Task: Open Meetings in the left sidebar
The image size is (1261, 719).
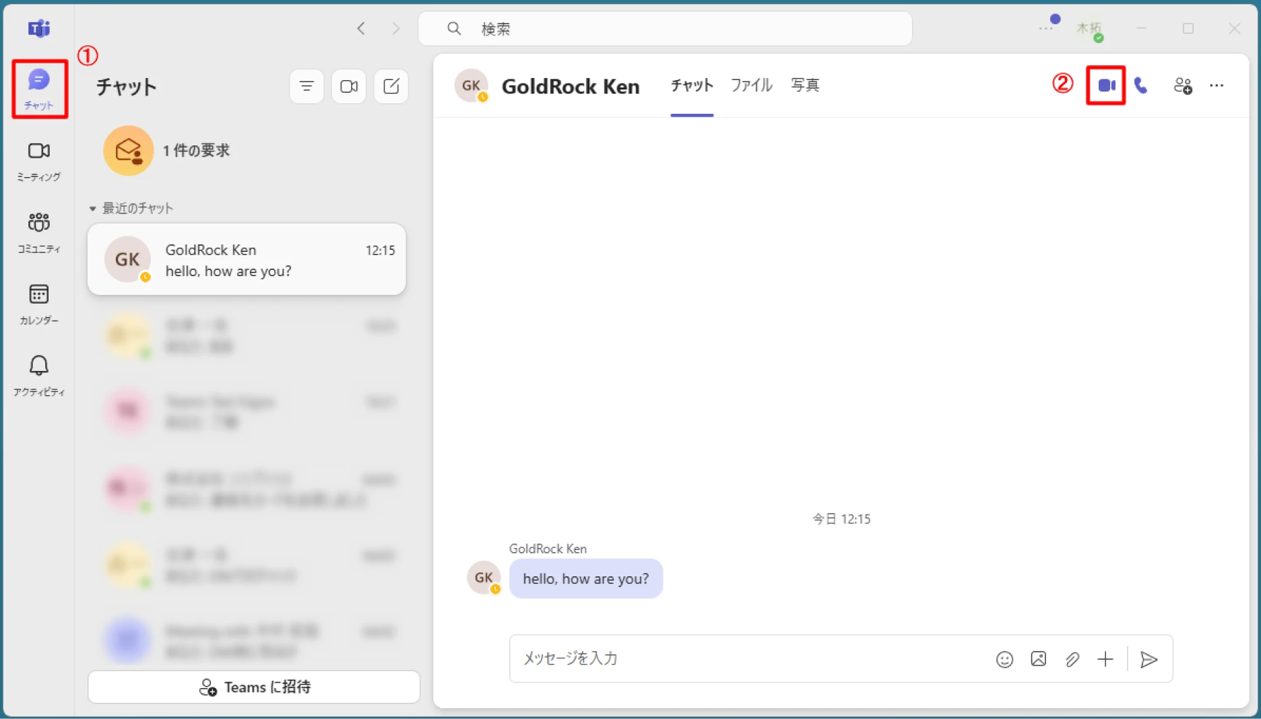Action: click(x=38, y=162)
